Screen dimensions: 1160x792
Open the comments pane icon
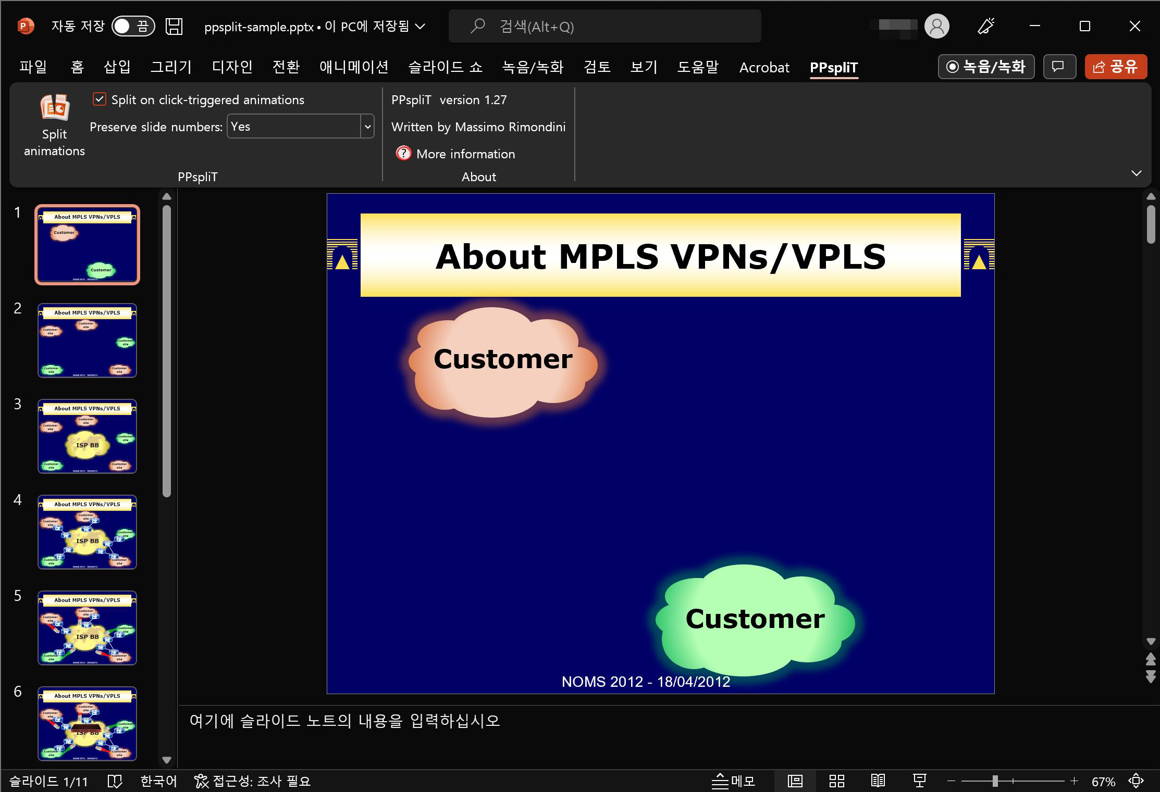pyautogui.click(x=1058, y=67)
